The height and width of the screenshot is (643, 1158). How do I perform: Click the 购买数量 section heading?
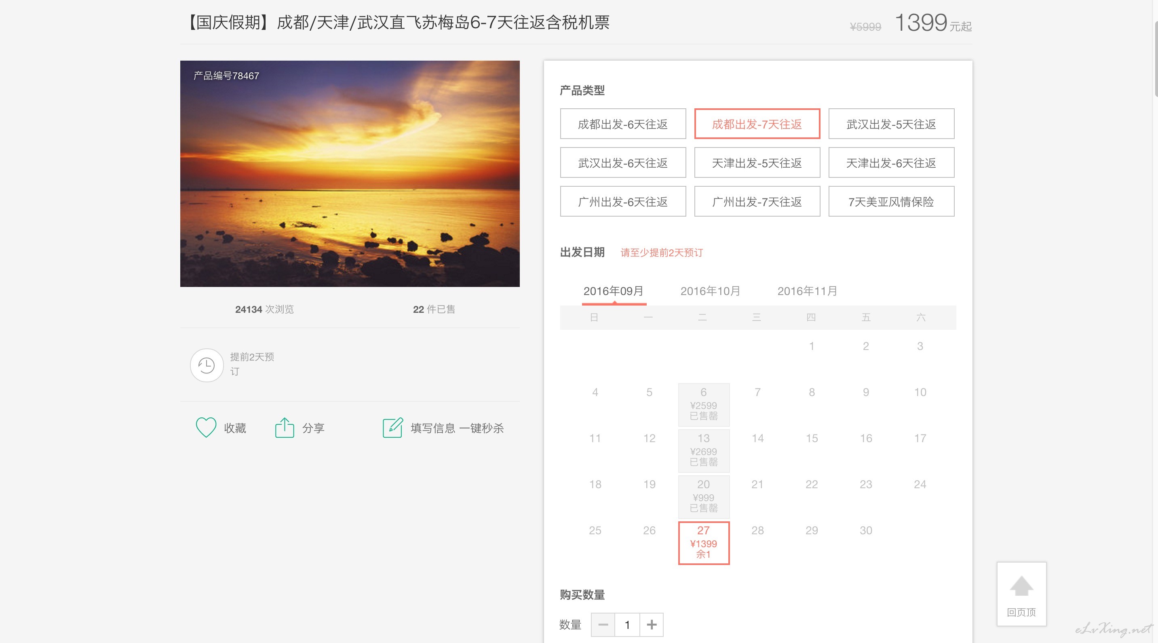582,595
